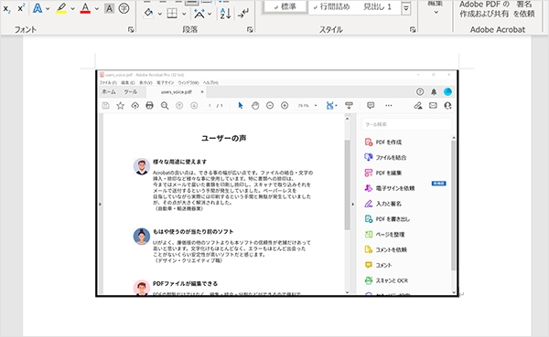Image resolution: width=549 pixels, height=337 pixels.
Task: Click paragraph shading paint bucket
Action: tap(149, 14)
